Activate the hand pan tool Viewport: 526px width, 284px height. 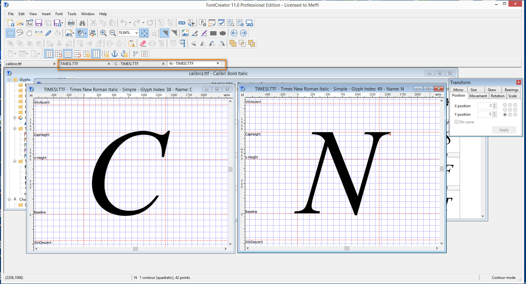(29, 33)
